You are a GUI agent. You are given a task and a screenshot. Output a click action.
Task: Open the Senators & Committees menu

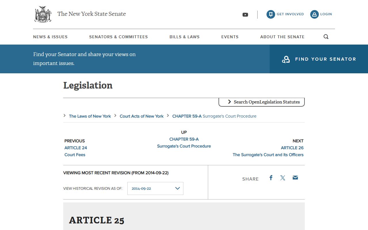pos(118,37)
